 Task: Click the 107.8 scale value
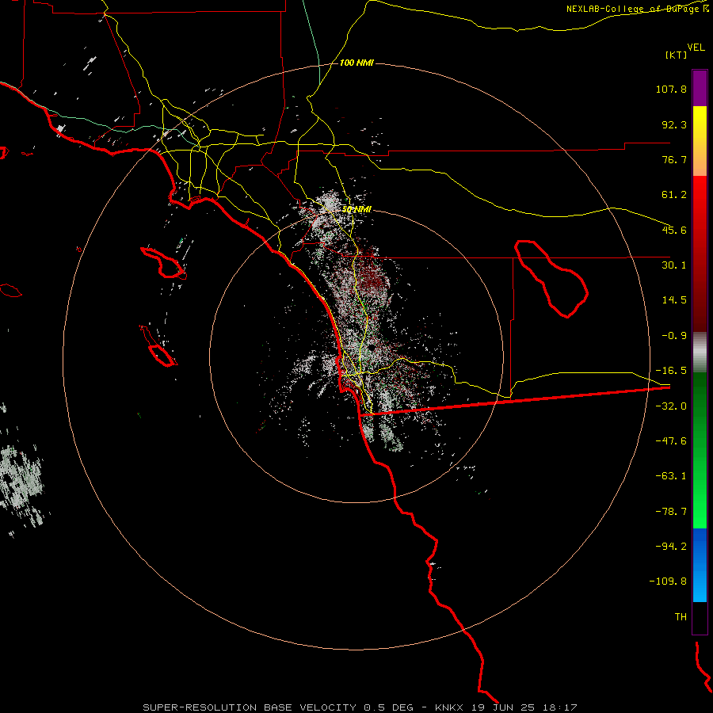671,89
